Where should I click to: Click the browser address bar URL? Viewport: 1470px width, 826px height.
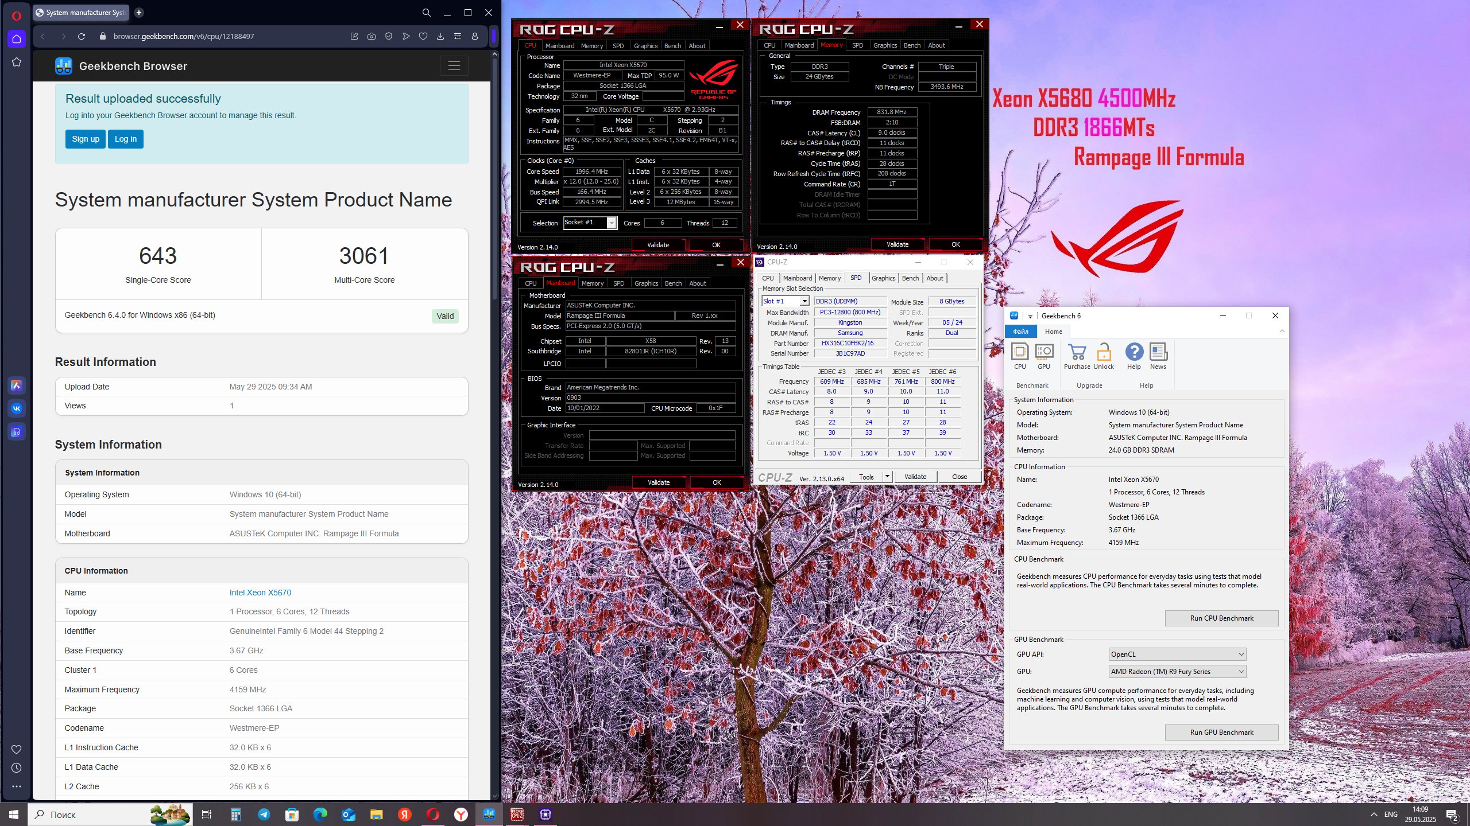click(184, 36)
